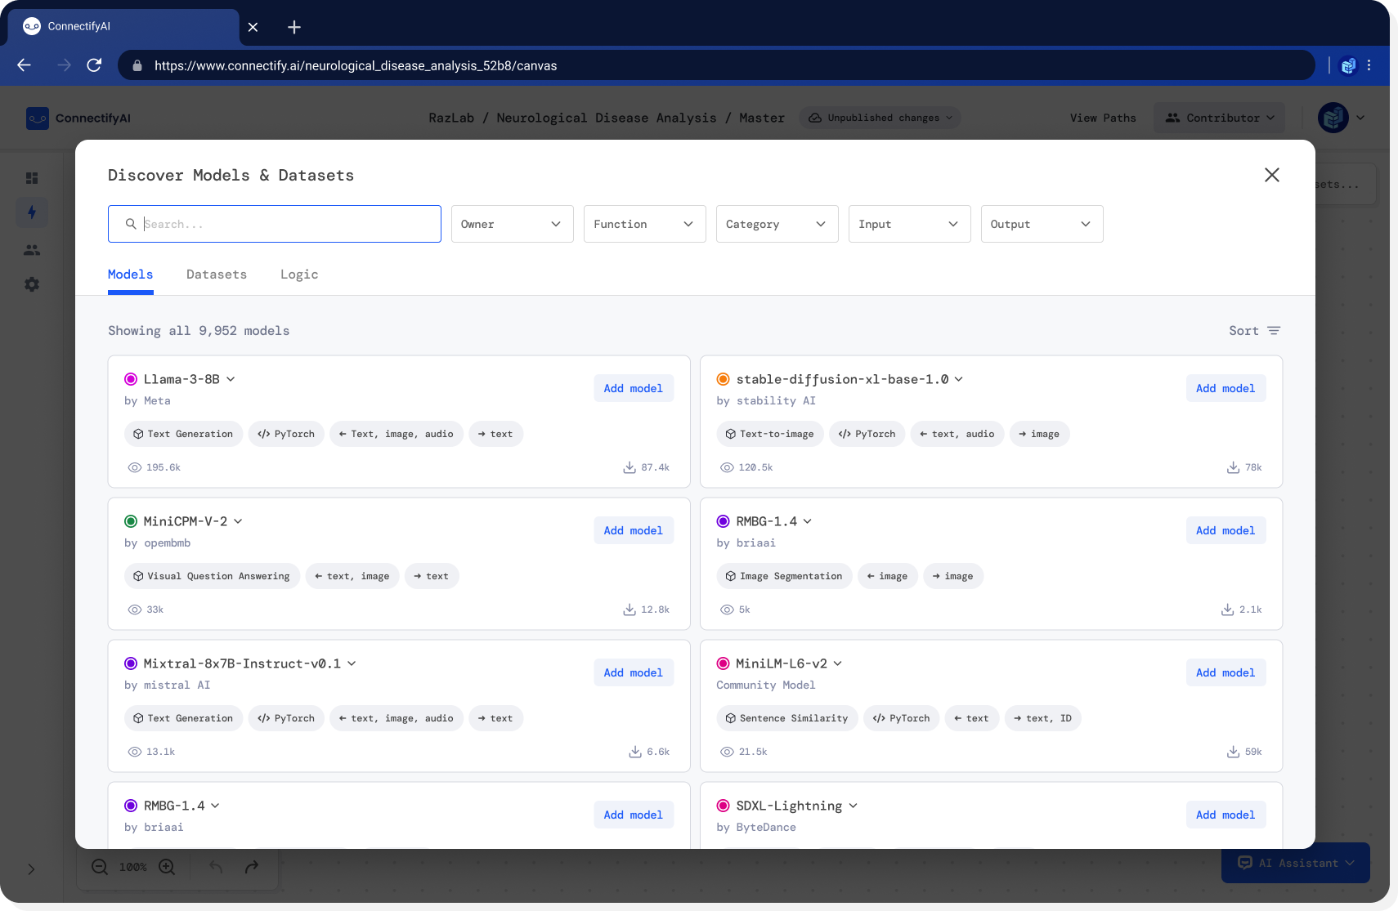Open the Function filter dropdown
Screen dimensions: 1398x911
(x=645, y=224)
